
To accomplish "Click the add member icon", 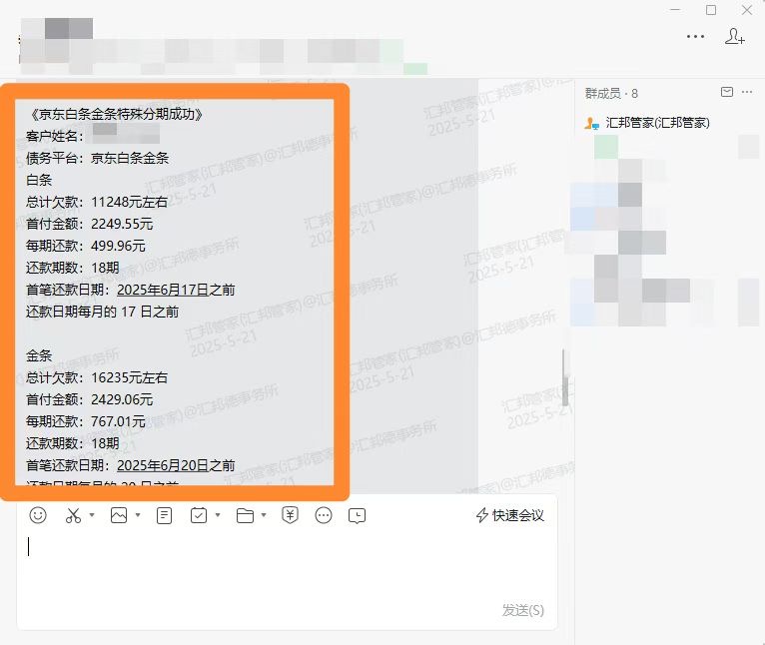I will coord(735,37).
